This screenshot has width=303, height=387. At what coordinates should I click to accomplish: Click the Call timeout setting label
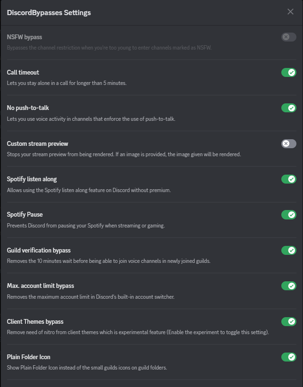click(x=23, y=72)
